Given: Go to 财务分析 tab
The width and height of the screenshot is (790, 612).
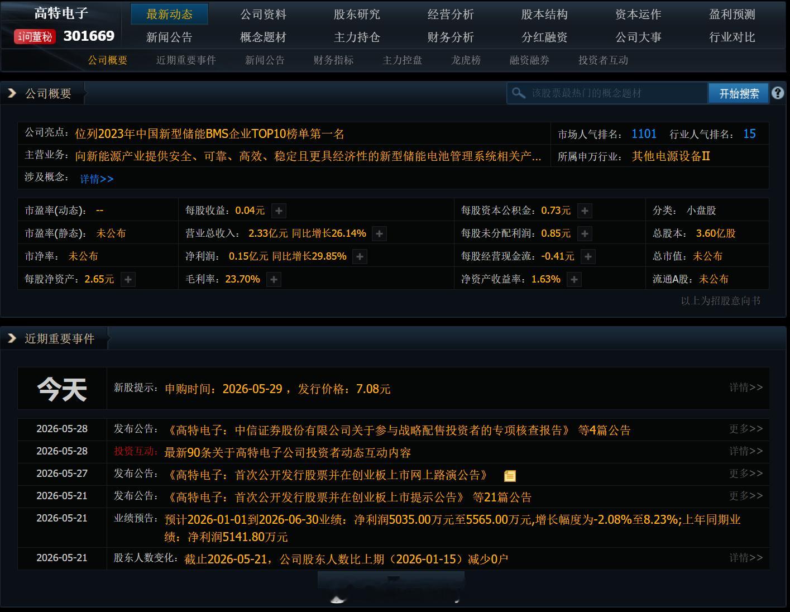Looking at the screenshot, I should pos(451,37).
